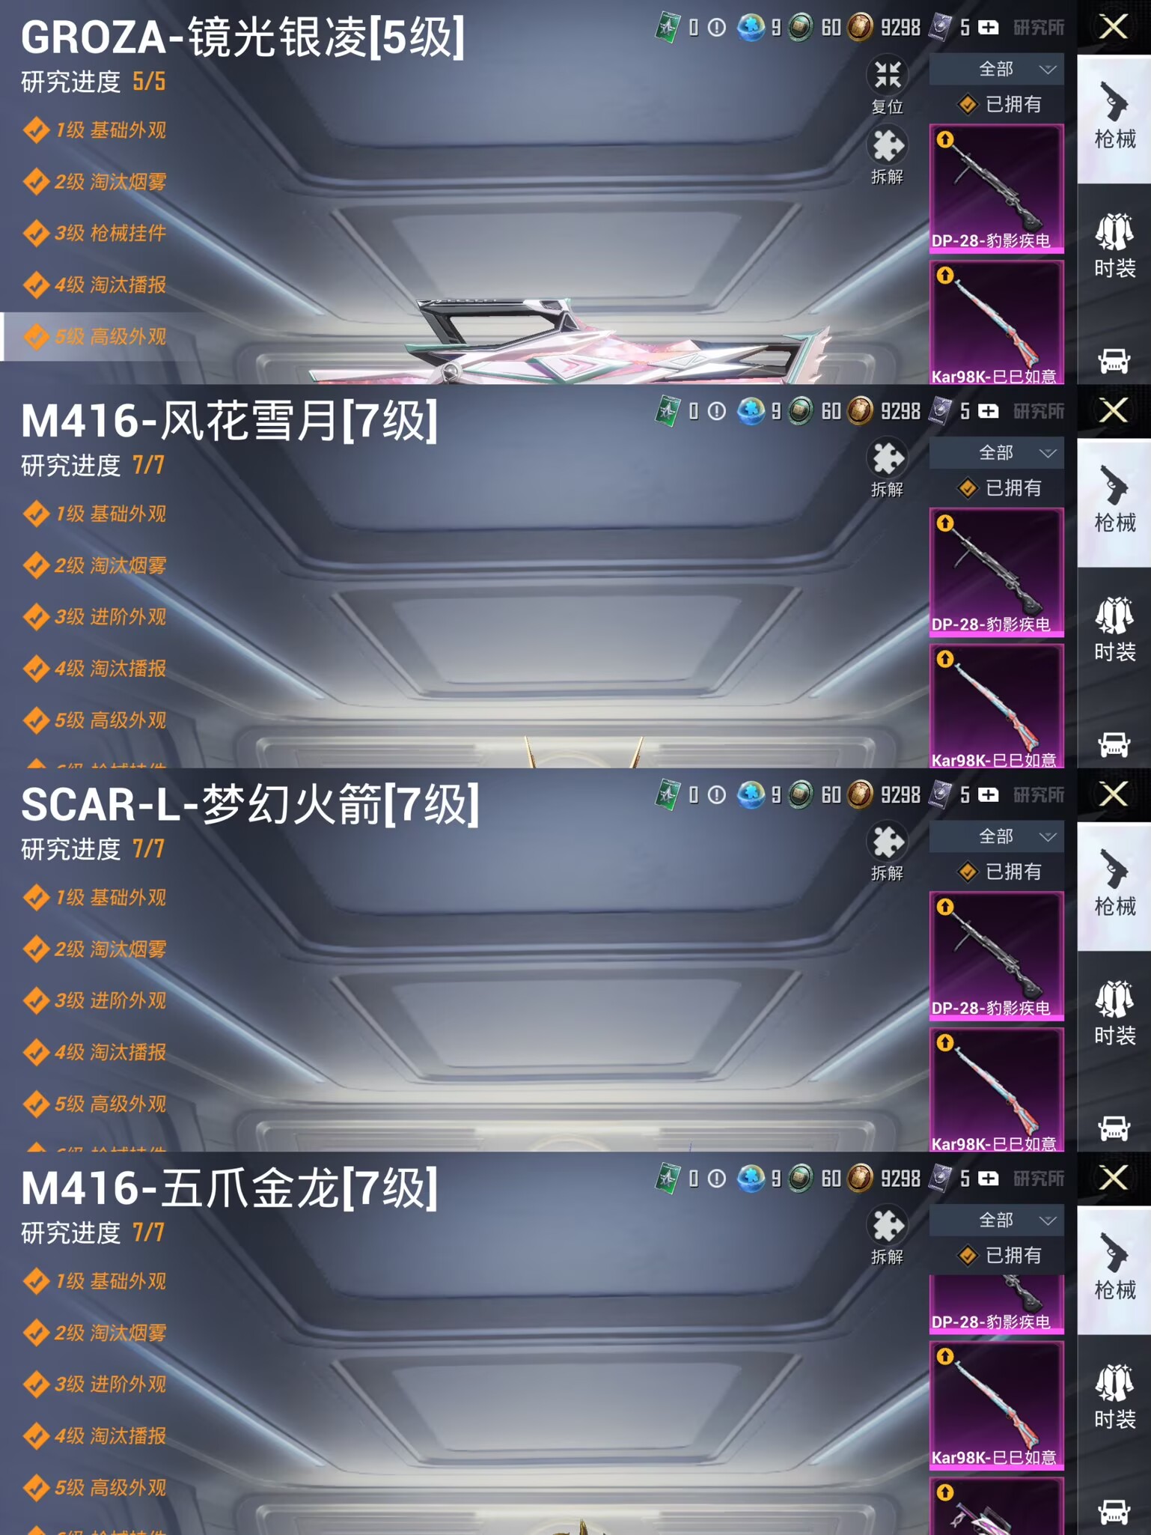
Task: Click 拆解 puzzle icon in GROZA-镜光银凌 screen
Action: [887, 146]
